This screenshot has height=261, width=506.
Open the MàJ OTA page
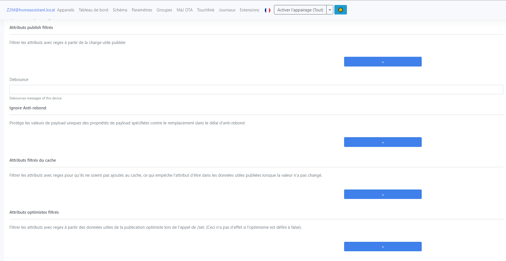pyautogui.click(x=184, y=10)
